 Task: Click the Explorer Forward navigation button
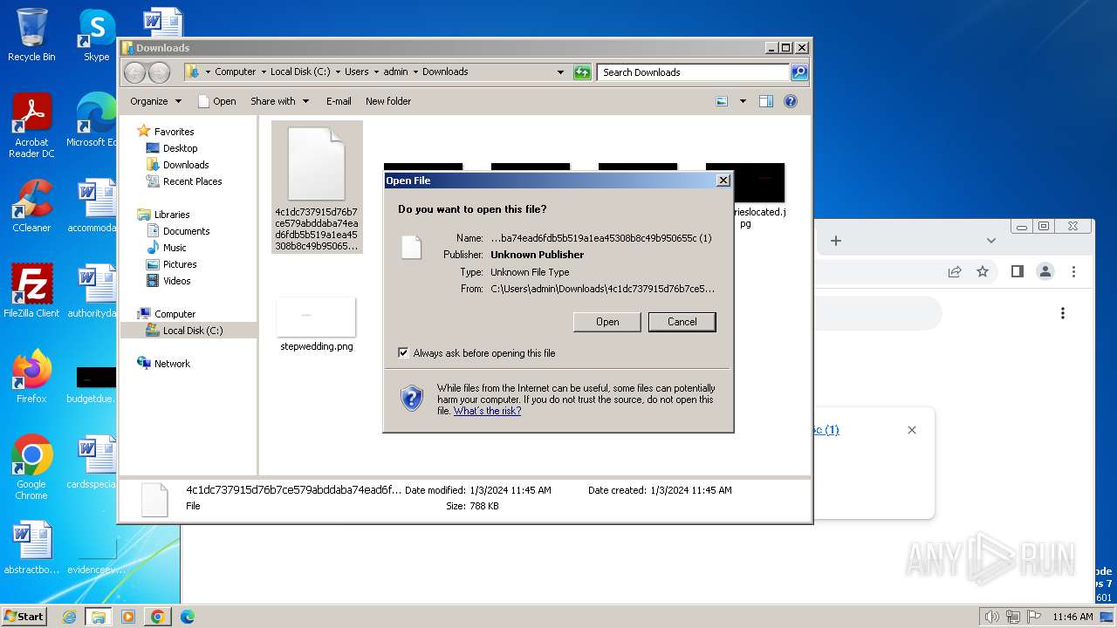click(x=159, y=72)
